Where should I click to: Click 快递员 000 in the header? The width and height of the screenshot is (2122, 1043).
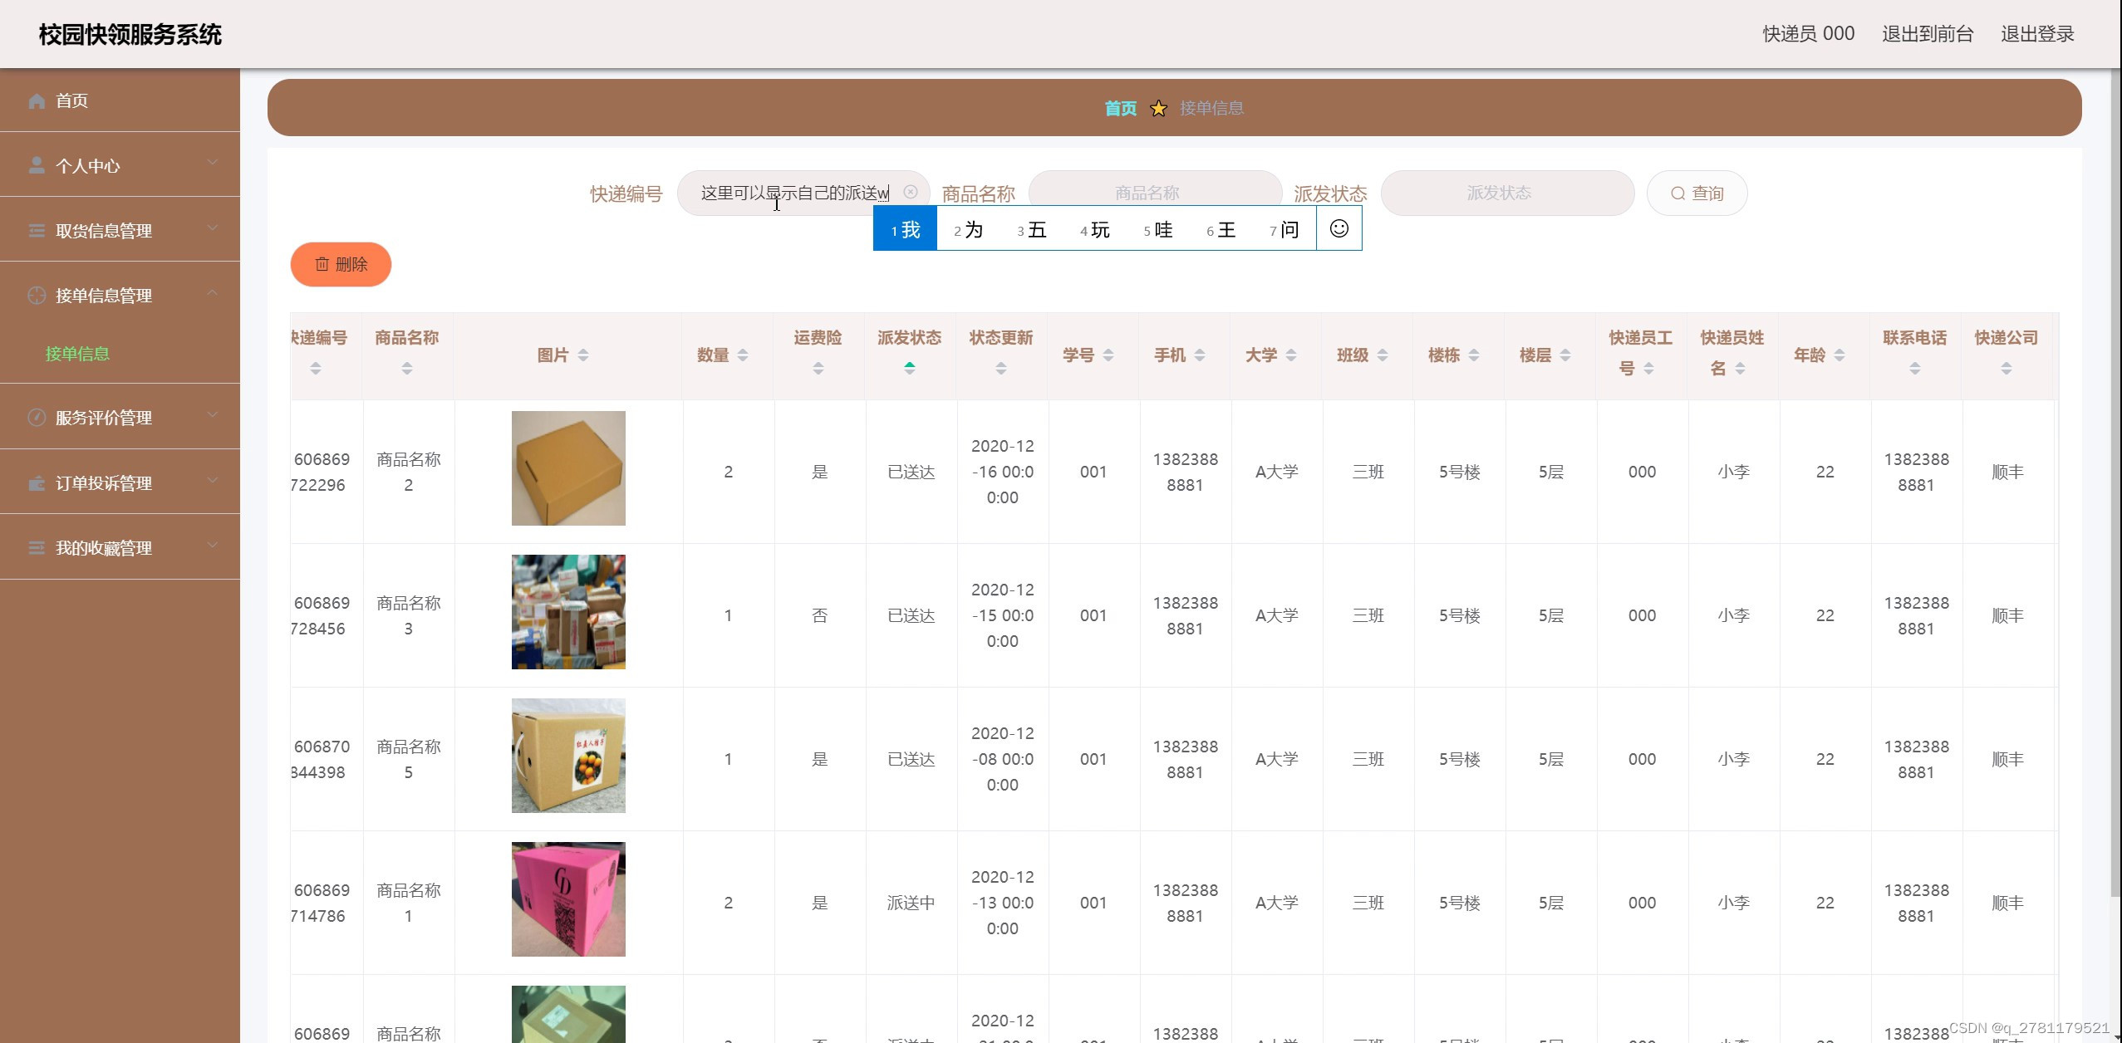pos(1809,34)
